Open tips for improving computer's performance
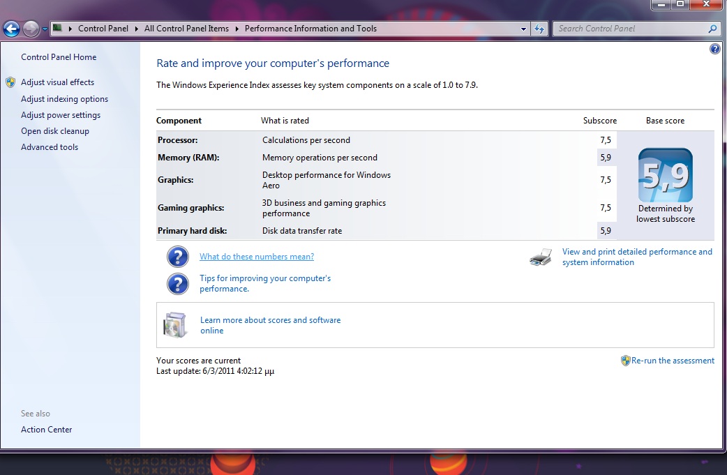 click(x=265, y=284)
